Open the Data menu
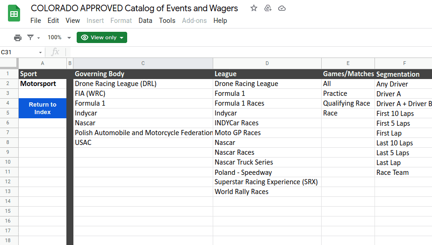Image resolution: width=432 pixels, height=245 pixels. [x=145, y=21]
